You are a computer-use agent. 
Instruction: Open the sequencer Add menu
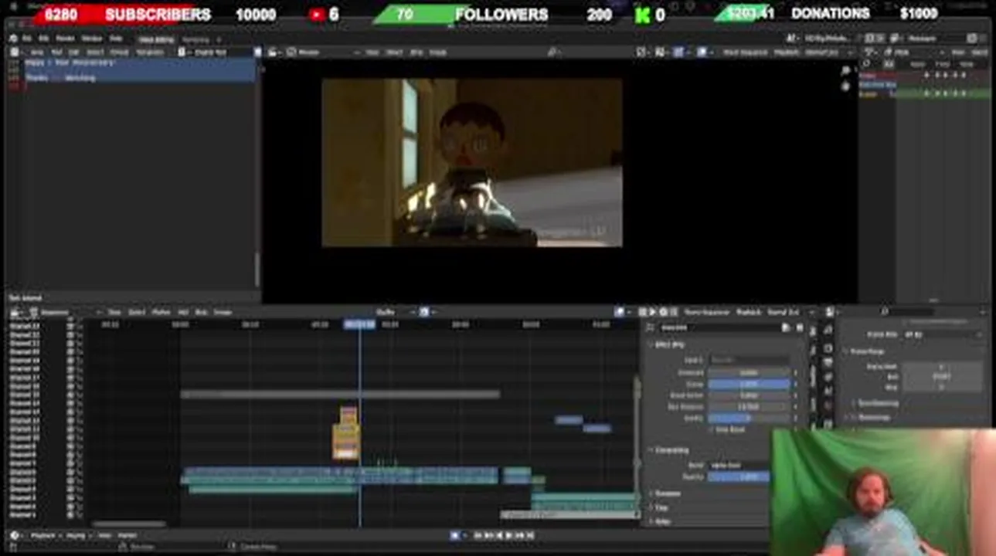pos(183,312)
